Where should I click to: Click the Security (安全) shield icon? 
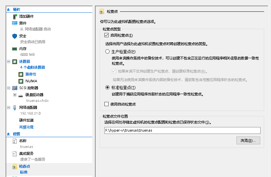pyautogui.click(x=15, y=36)
